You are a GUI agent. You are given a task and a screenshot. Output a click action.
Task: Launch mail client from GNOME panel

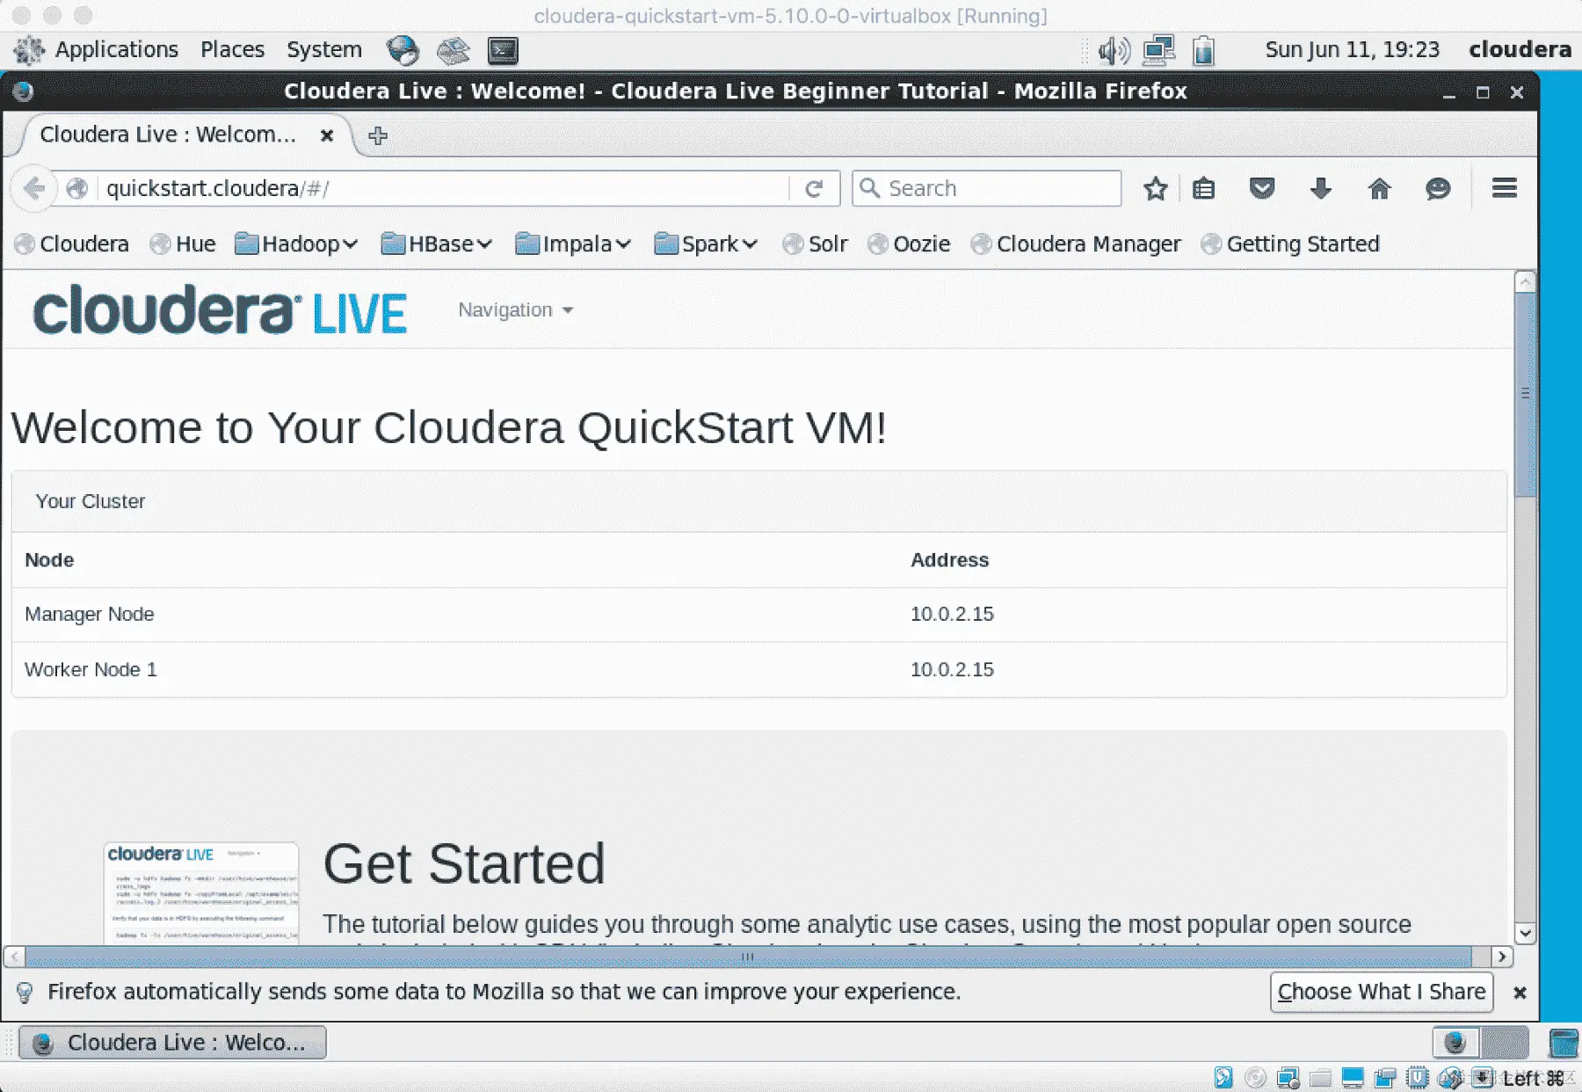coord(454,50)
